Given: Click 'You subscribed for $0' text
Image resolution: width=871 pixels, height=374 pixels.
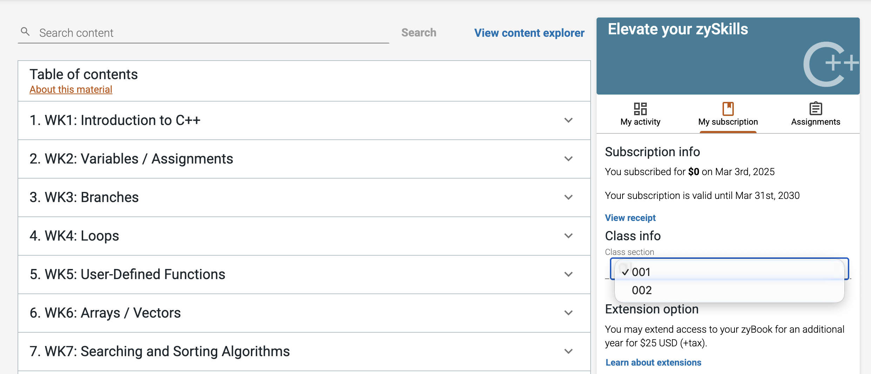Looking at the screenshot, I should [652, 172].
